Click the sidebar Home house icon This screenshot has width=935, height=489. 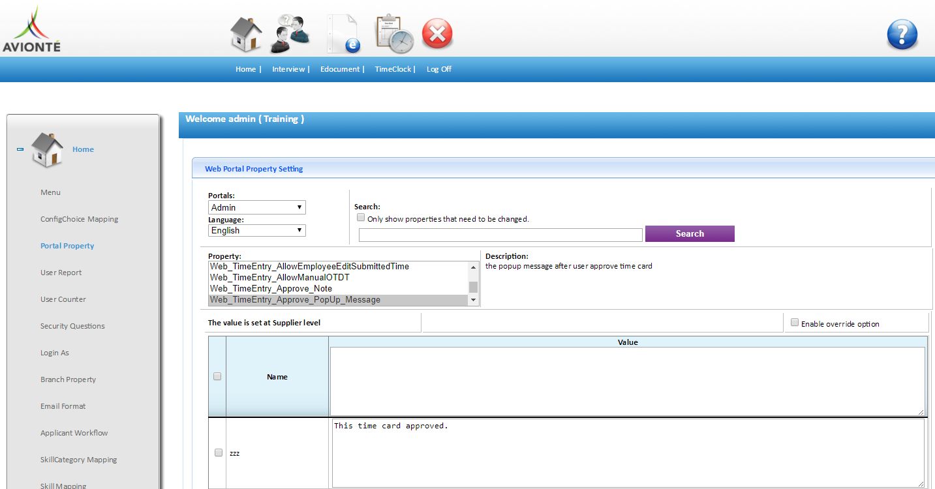[x=48, y=149]
